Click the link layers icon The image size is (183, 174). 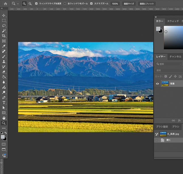tap(173, 121)
